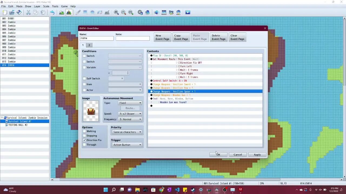
Task: Click the Cancel button
Action: coord(238,155)
